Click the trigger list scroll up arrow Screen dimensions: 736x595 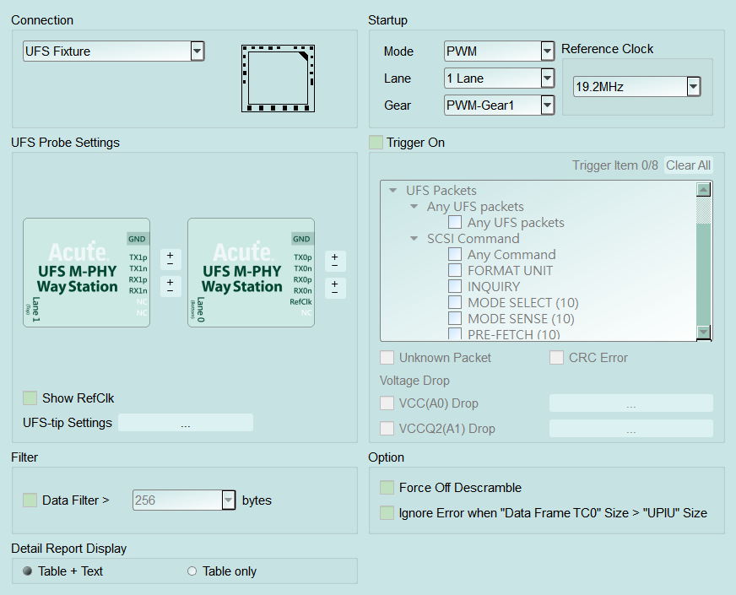coord(704,190)
